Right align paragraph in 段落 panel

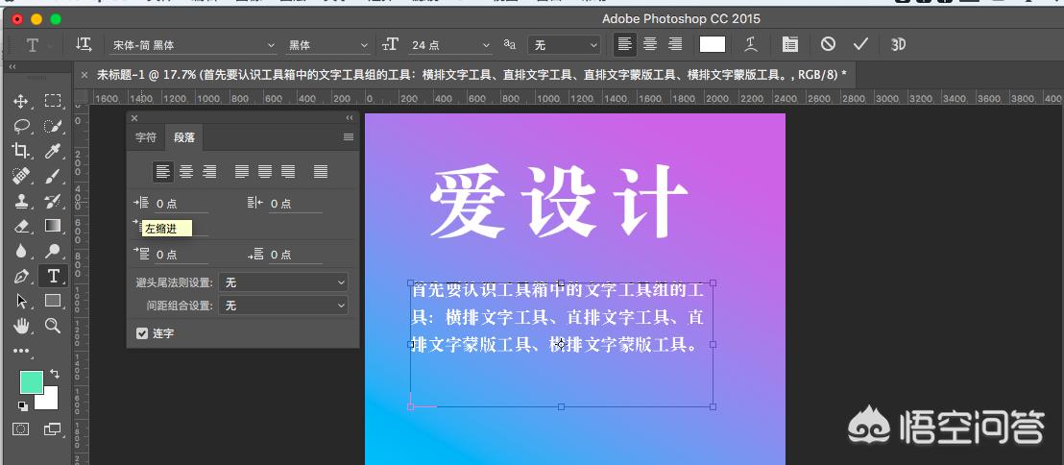[209, 172]
